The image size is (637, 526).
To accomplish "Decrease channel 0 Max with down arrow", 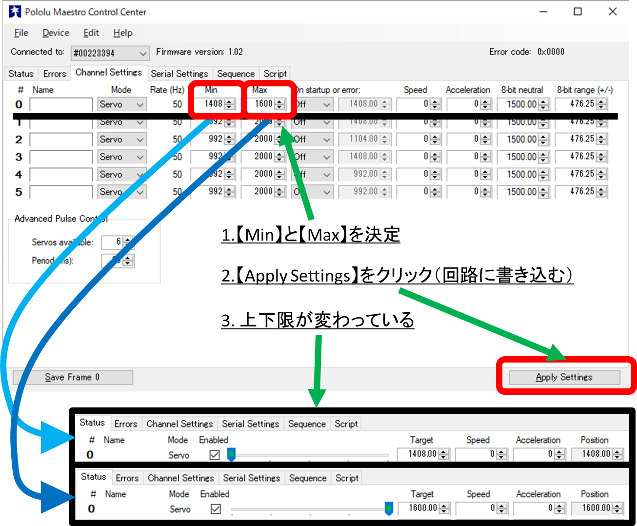I will (x=279, y=107).
